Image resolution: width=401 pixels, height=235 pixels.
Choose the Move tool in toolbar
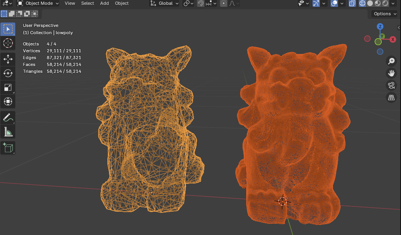(x=8, y=59)
